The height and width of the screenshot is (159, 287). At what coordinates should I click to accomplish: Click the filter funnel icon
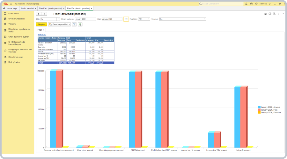(x=74, y=24)
